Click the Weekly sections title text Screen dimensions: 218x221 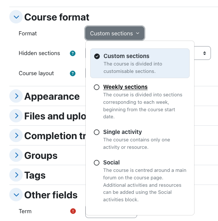tap(125, 87)
